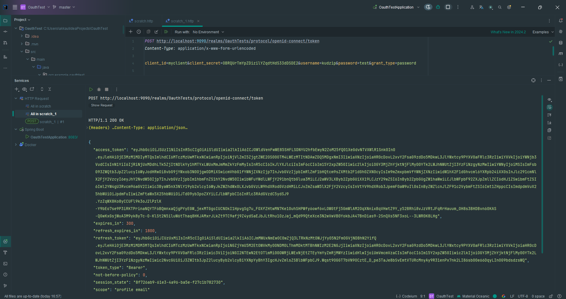The height and width of the screenshot is (299, 566).
Task: Open Commit tool window in left sidebar
Action: pos(5,32)
